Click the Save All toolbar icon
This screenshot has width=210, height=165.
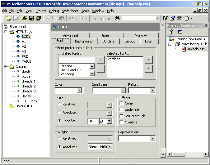[39, 18]
